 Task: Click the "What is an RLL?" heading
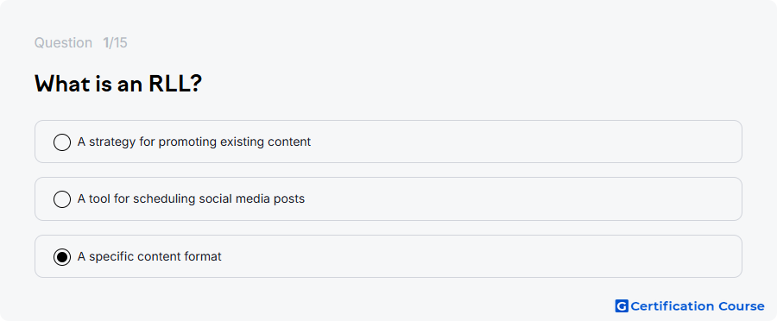coord(118,84)
